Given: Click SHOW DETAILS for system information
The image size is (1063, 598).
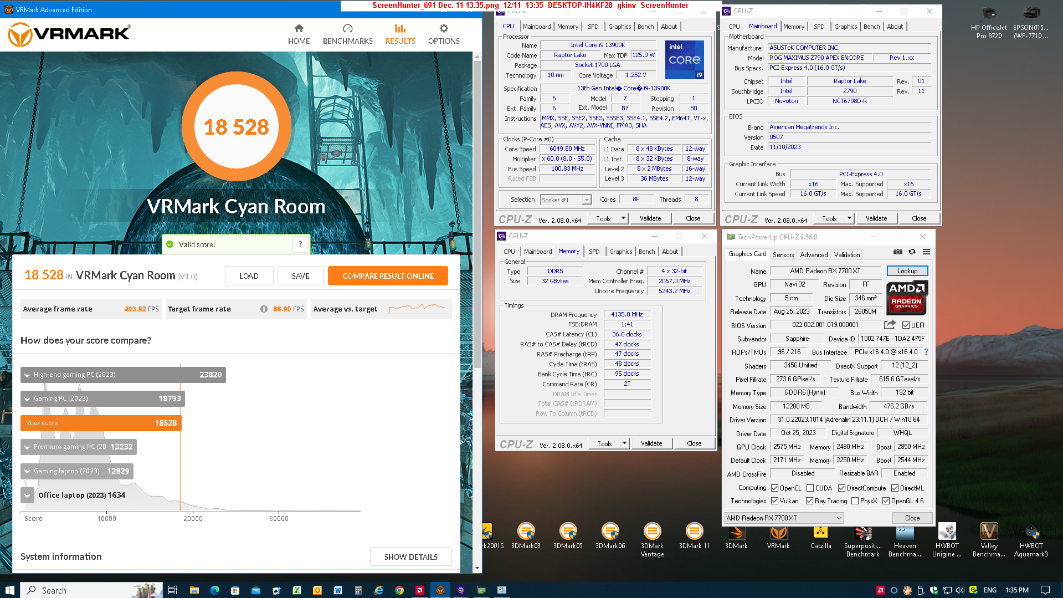Looking at the screenshot, I should click(x=410, y=556).
